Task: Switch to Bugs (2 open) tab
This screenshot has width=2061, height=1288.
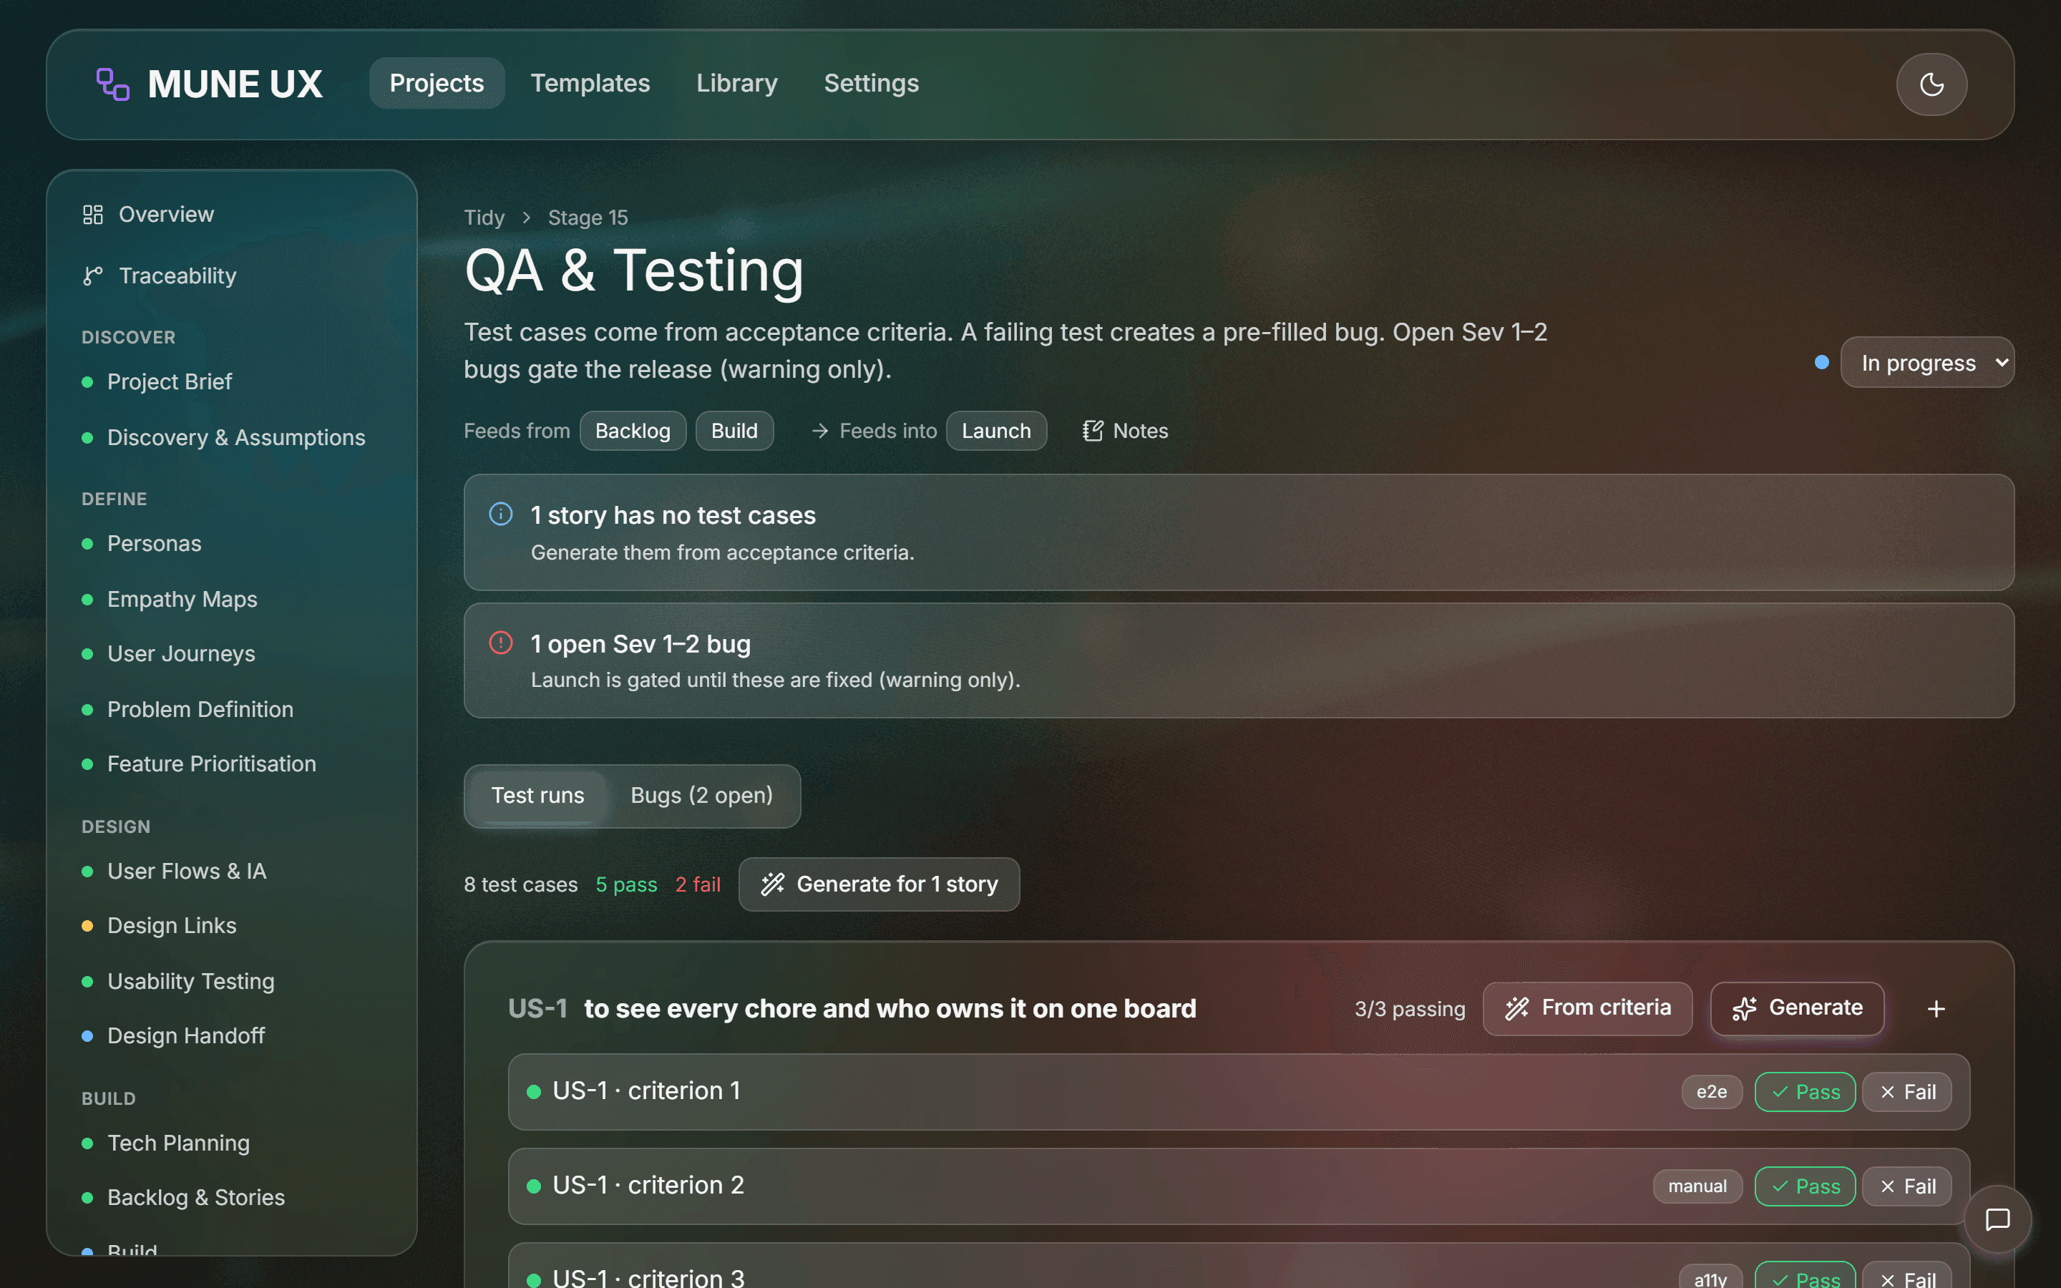Action: [x=702, y=796]
